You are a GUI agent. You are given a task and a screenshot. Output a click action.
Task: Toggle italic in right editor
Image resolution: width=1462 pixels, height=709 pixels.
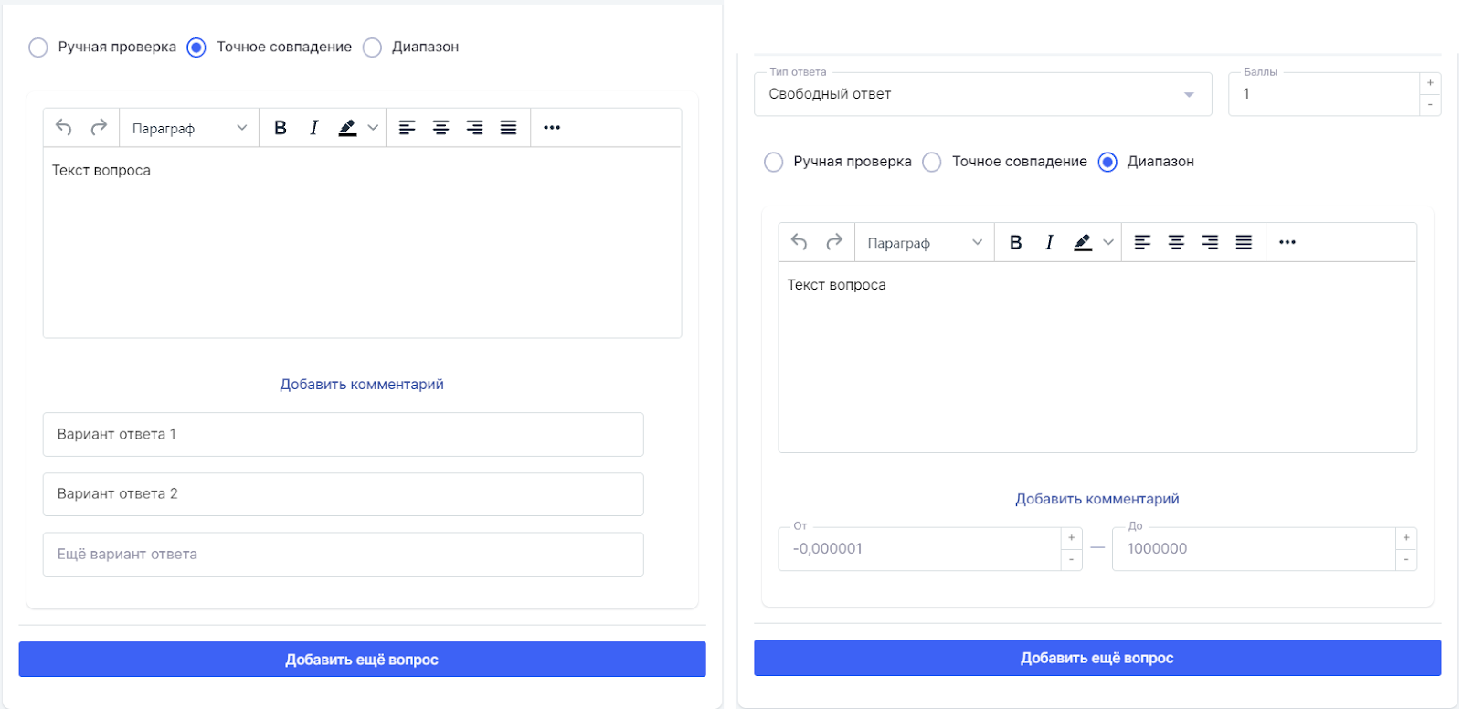pos(1049,242)
